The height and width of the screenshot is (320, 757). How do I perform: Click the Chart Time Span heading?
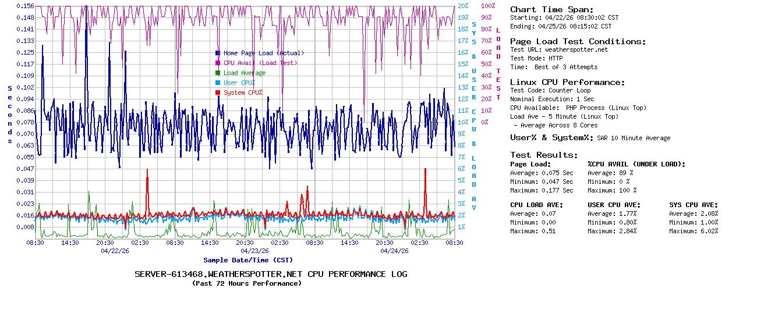[x=551, y=9]
